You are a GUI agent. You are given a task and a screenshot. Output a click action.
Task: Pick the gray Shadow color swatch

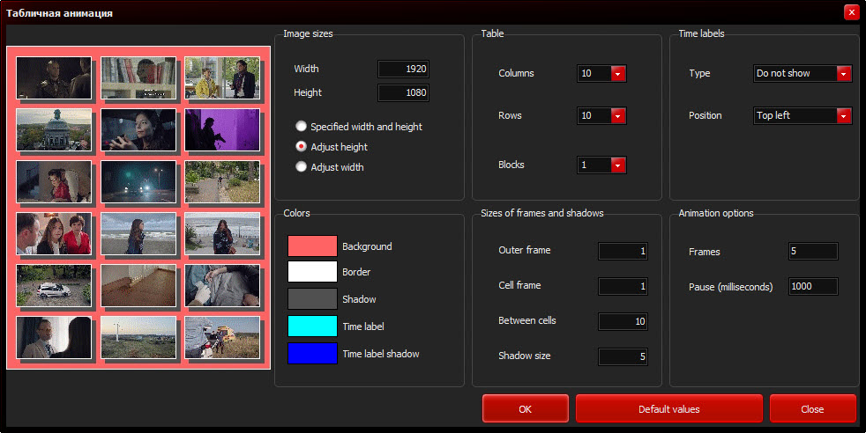pos(312,298)
